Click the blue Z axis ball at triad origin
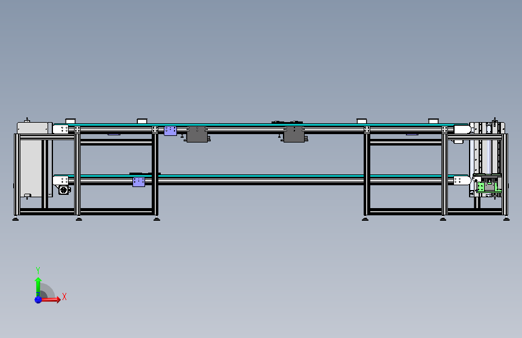 pos(38,300)
